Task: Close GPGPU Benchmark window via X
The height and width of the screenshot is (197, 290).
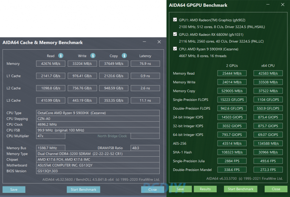Action: pos(282,5)
